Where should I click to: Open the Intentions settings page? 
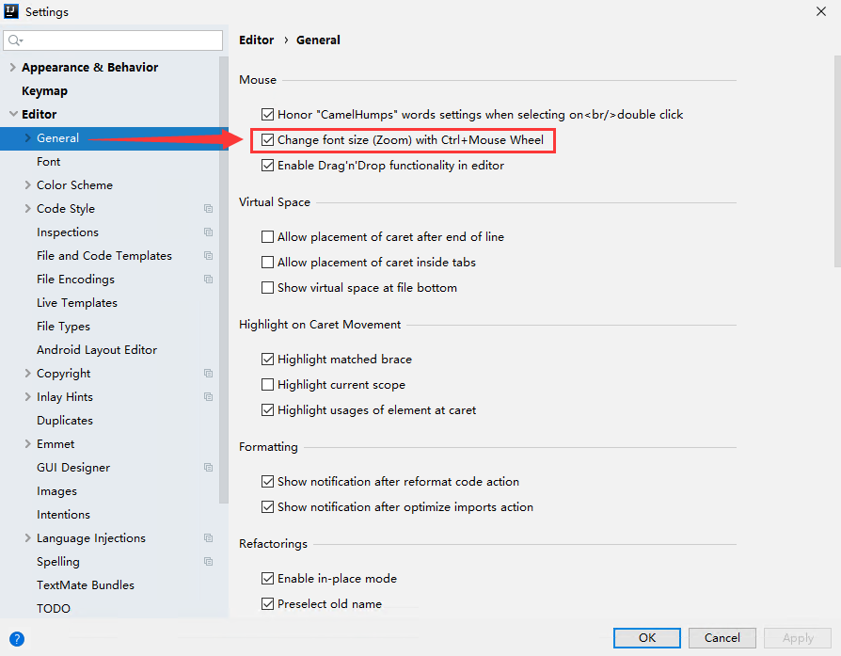(x=63, y=514)
